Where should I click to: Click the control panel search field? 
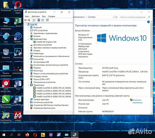135,17
